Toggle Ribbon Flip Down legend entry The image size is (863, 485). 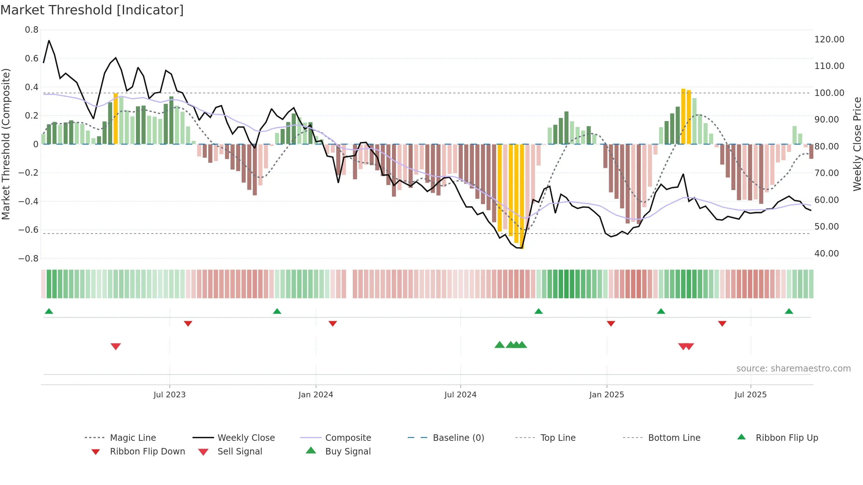(138, 451)
